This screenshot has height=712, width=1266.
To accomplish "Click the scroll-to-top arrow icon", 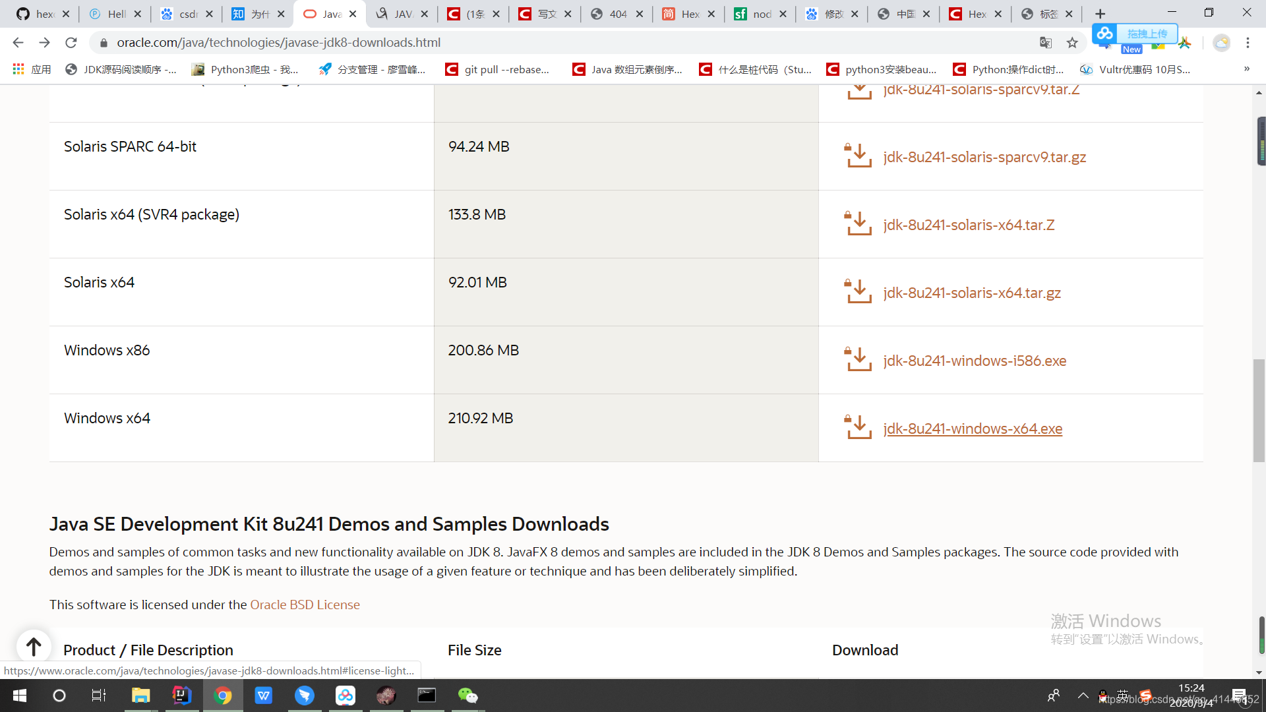I will tap(34, 646).
